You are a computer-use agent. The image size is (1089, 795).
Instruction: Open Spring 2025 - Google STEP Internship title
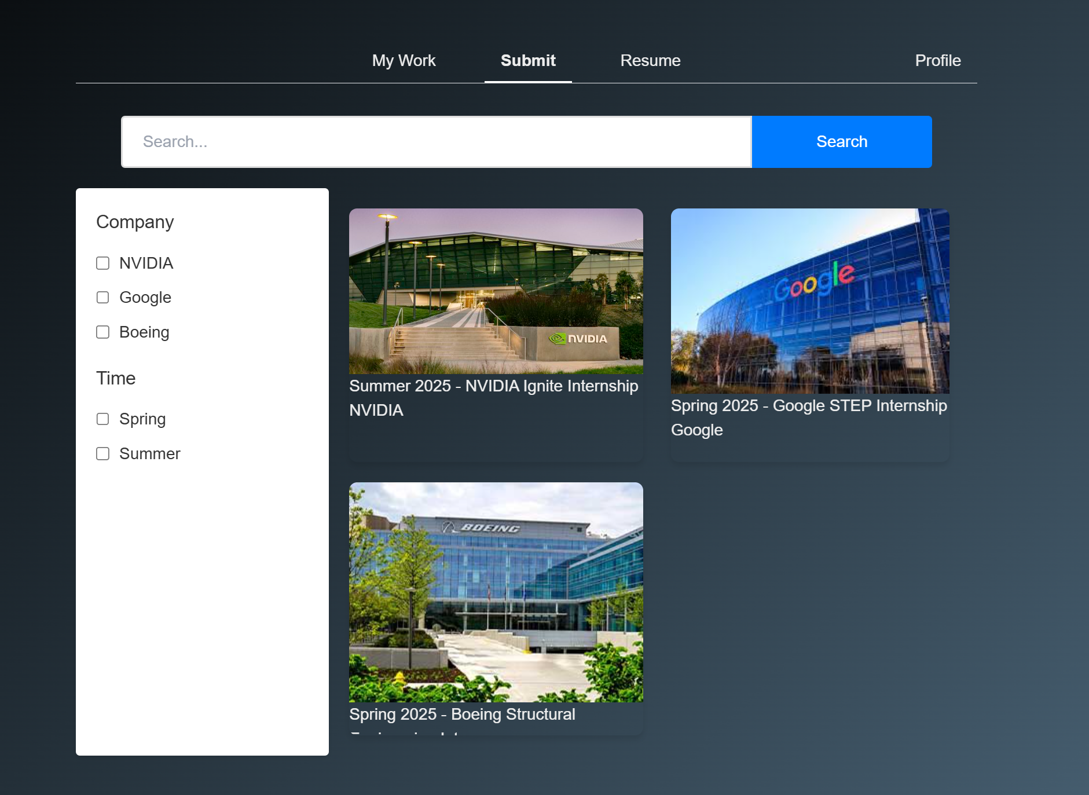pyautogui.click(x=809, y=406)
